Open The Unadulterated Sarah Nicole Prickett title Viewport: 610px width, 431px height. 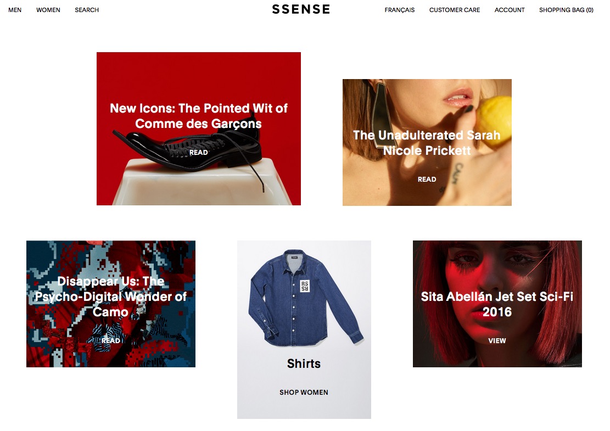coord(427,143)
